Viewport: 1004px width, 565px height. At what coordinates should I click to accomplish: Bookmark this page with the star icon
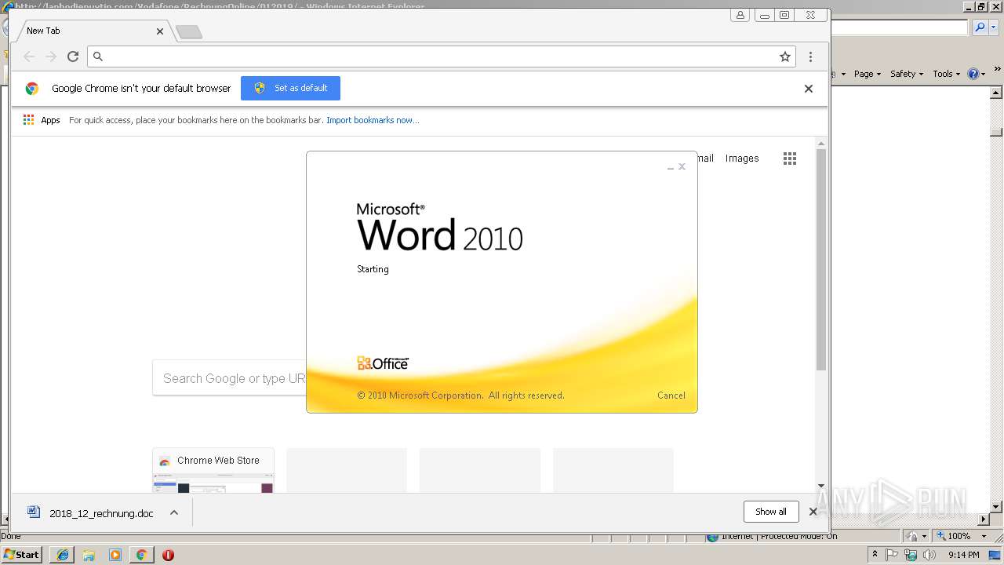point(784,56)
